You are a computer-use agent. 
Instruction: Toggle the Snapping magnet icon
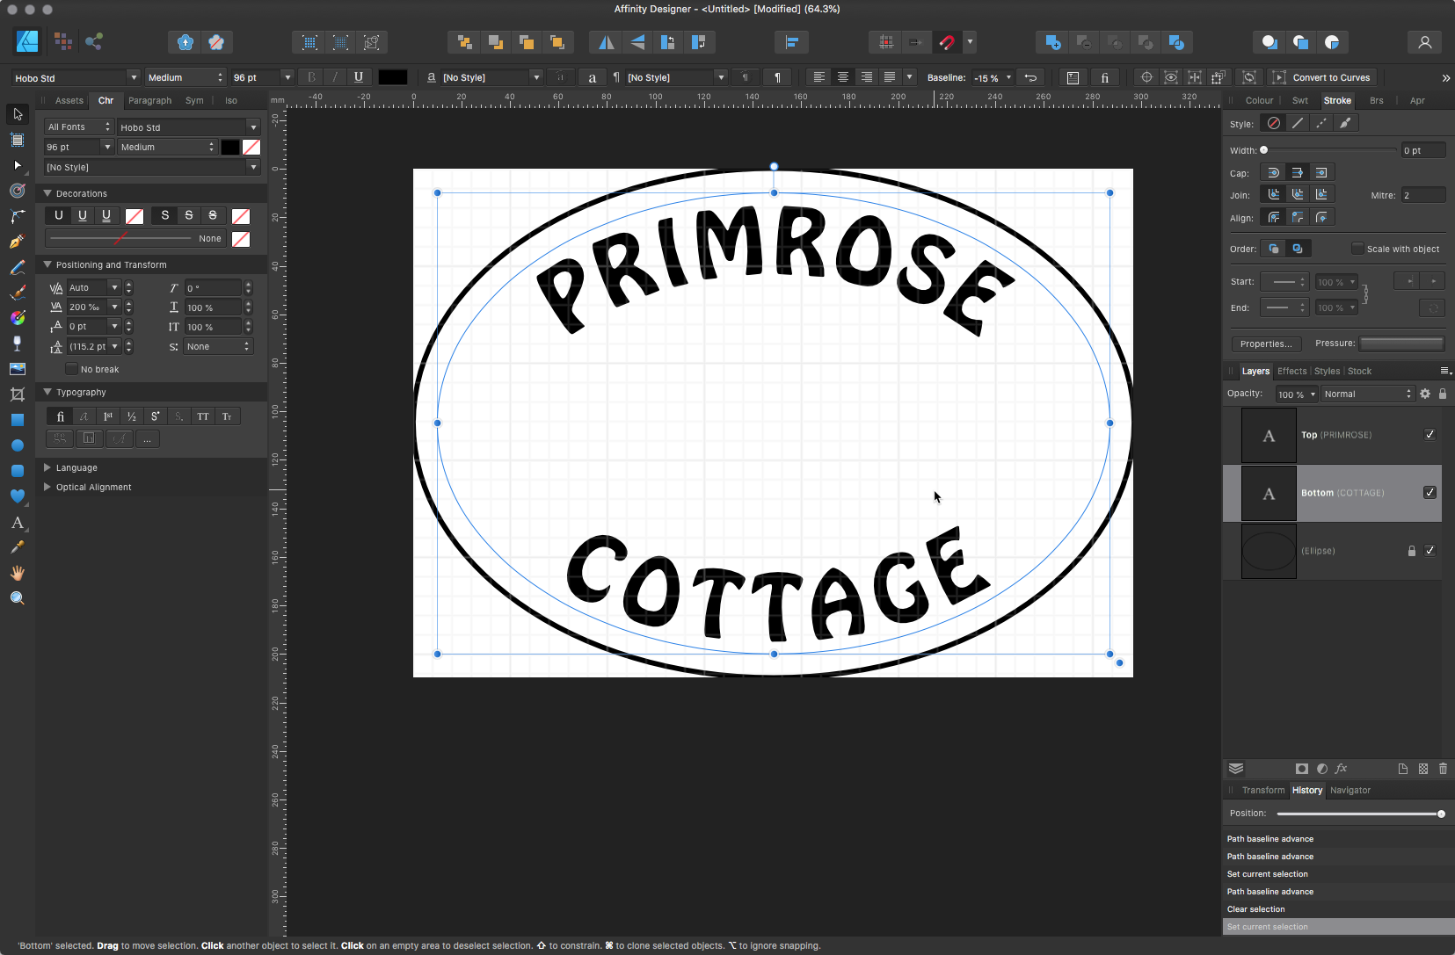point(947,42)
